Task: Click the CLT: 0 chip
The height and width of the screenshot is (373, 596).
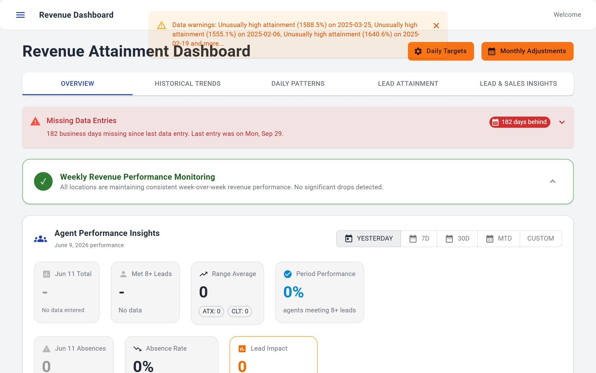Action: [x=240, y=311]
